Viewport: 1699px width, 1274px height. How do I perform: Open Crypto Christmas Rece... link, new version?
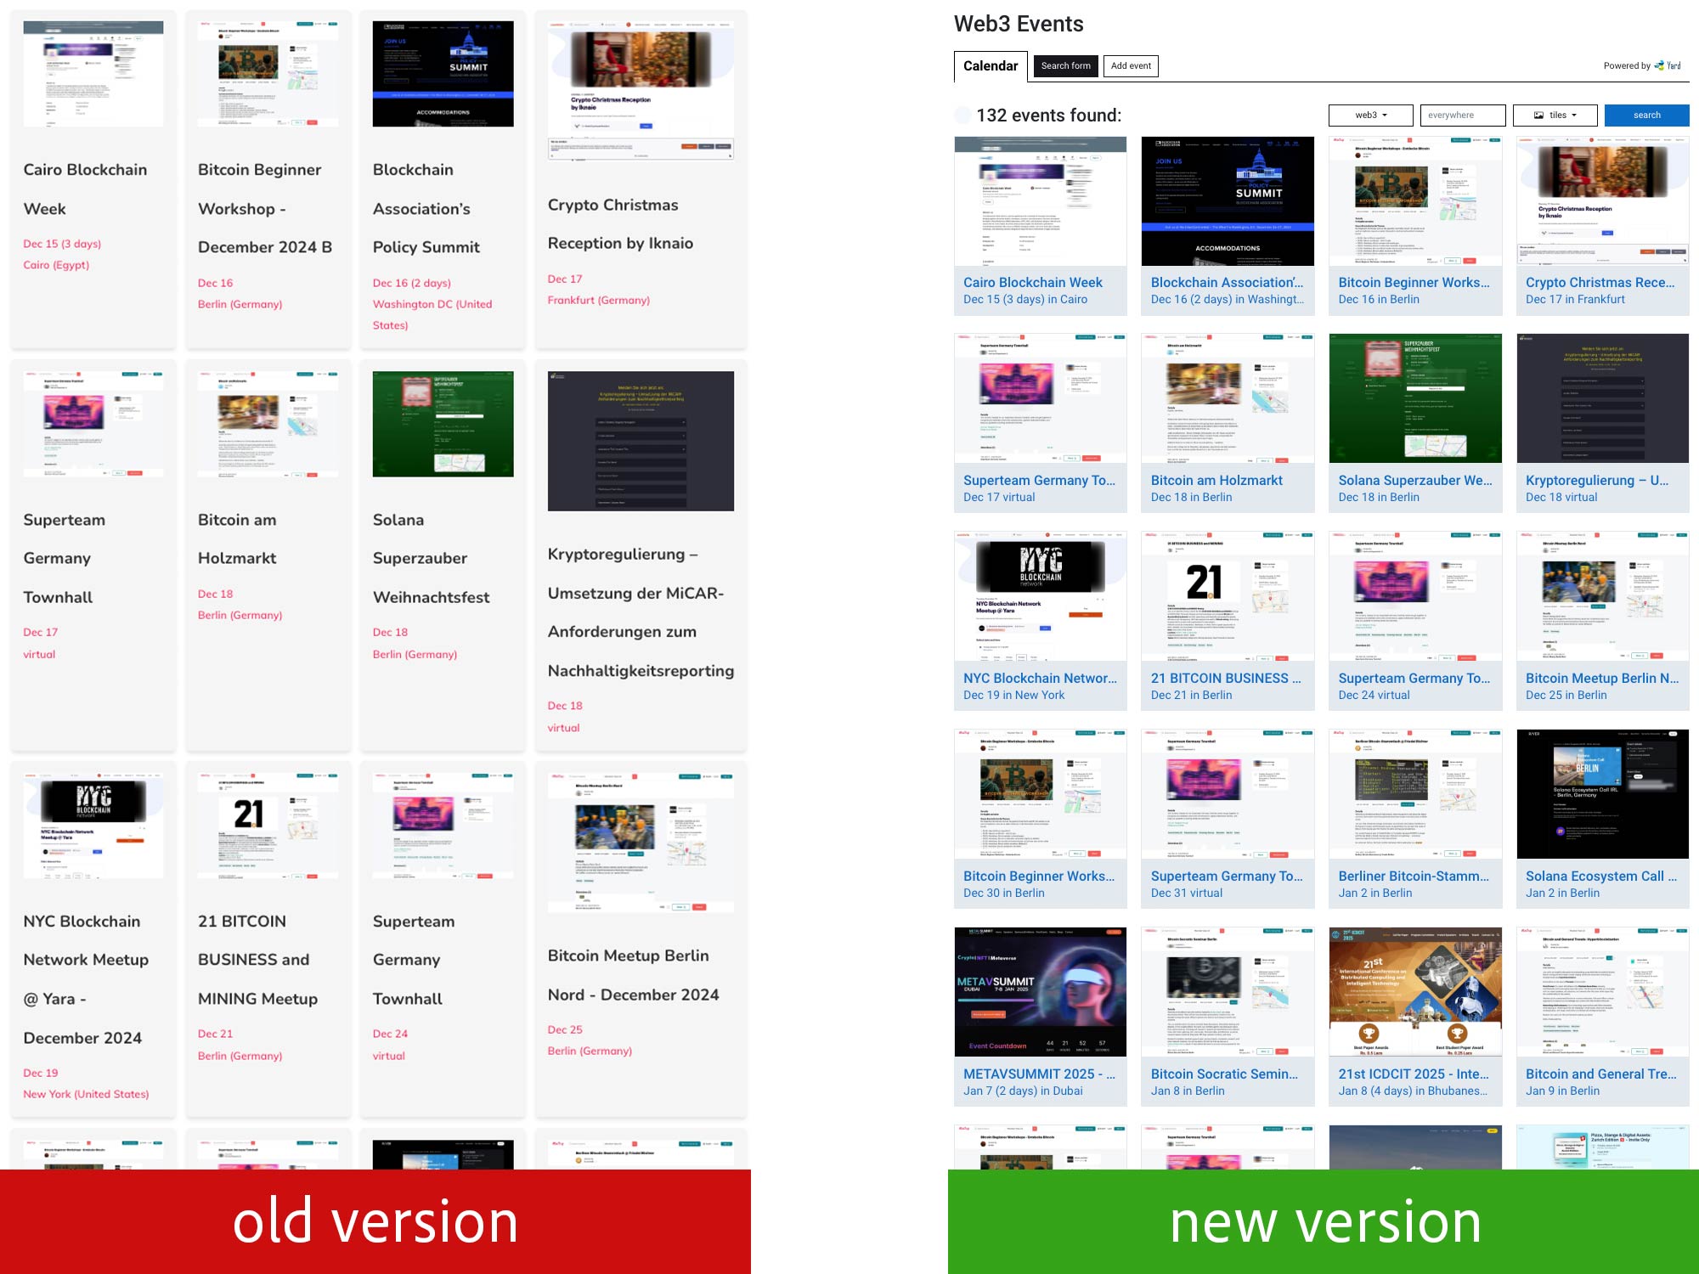1600,282
